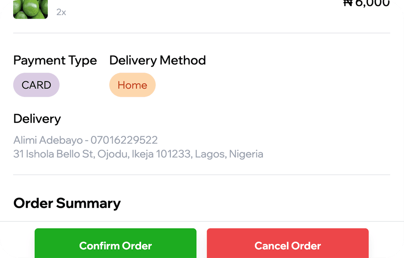This screenshot has height=258, width=404.
Task: Click the Delivery section heading
Action: [x=37, y=119]
